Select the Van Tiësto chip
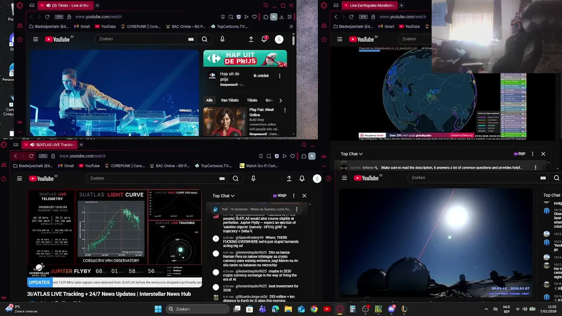This screenshot has height=316, width=562. 230,100
